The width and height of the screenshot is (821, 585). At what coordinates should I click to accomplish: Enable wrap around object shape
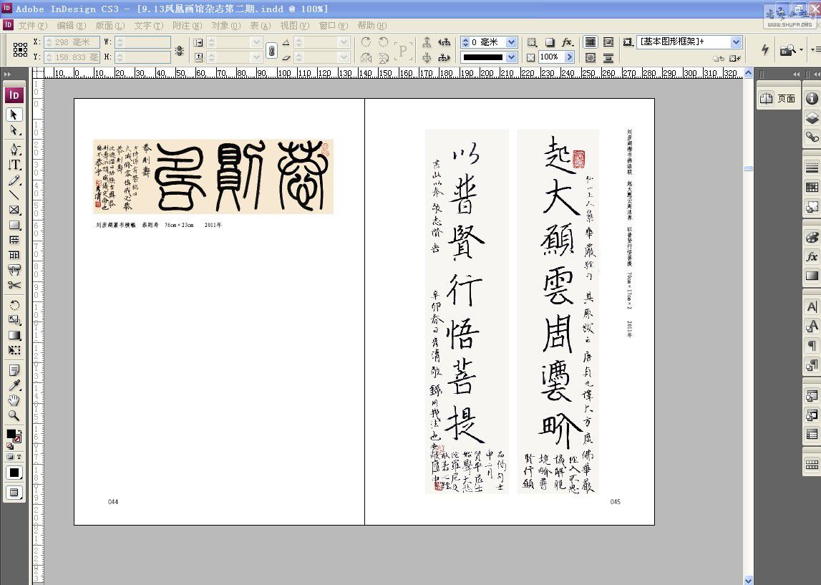590,57
